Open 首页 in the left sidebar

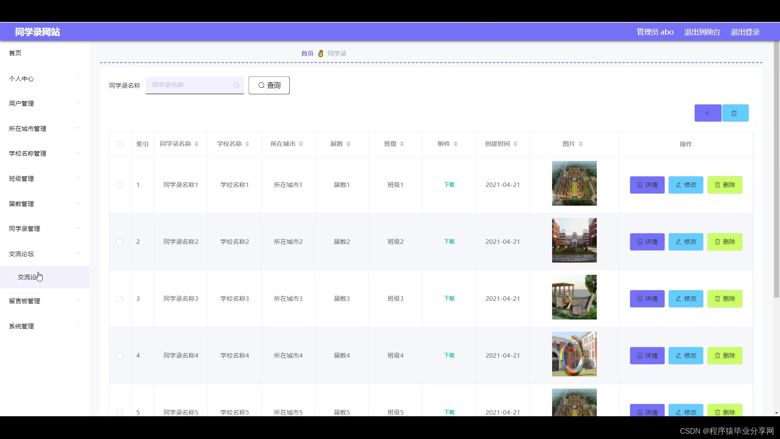tap(15, 53)
